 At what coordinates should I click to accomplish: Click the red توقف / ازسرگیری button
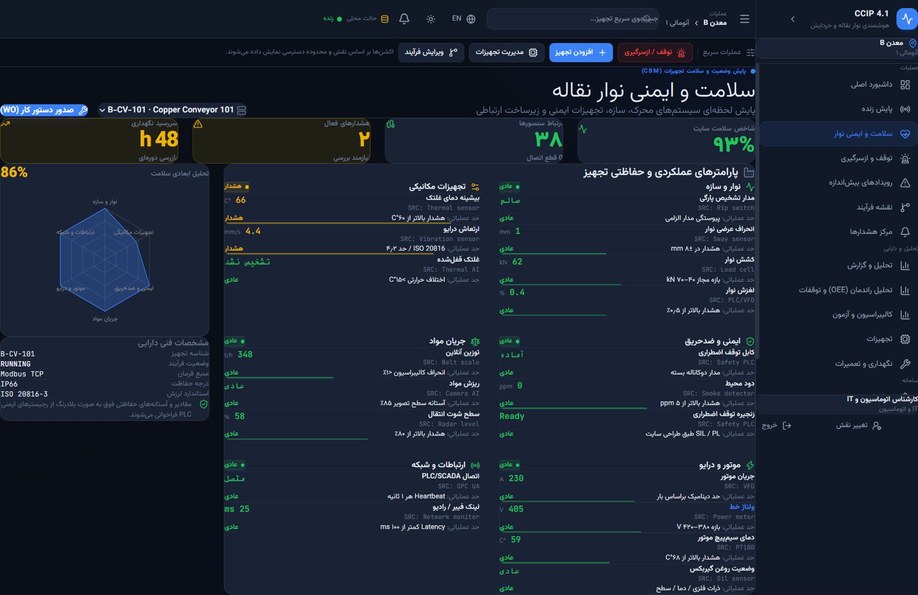tap(655, 52)
